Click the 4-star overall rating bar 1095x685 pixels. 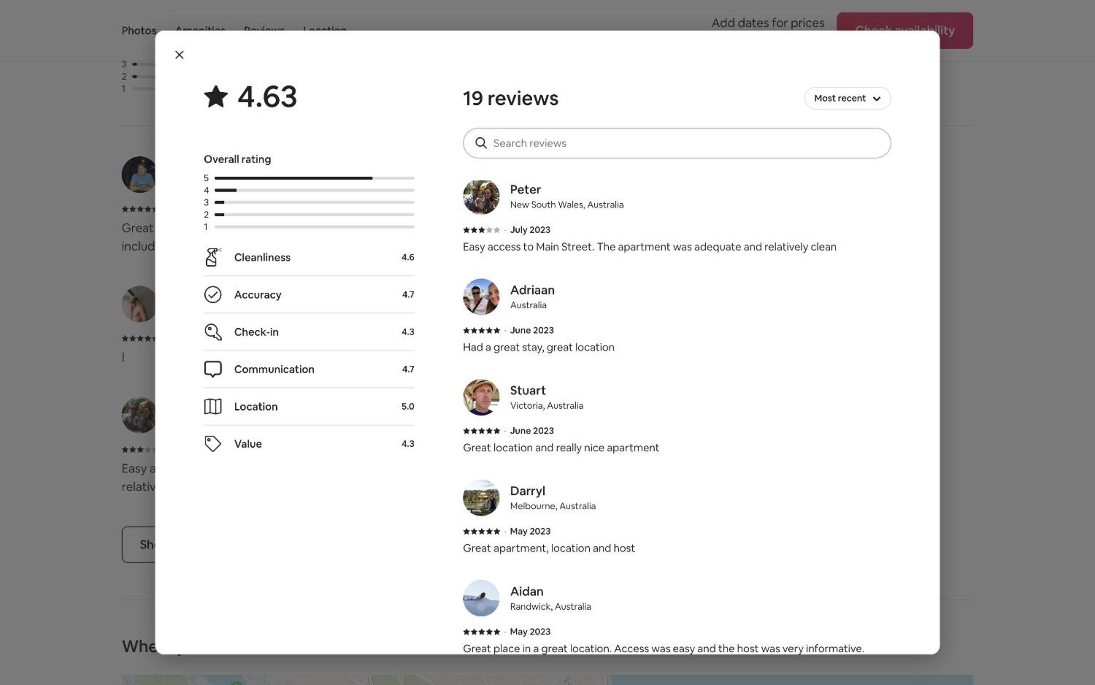point(314,190)
